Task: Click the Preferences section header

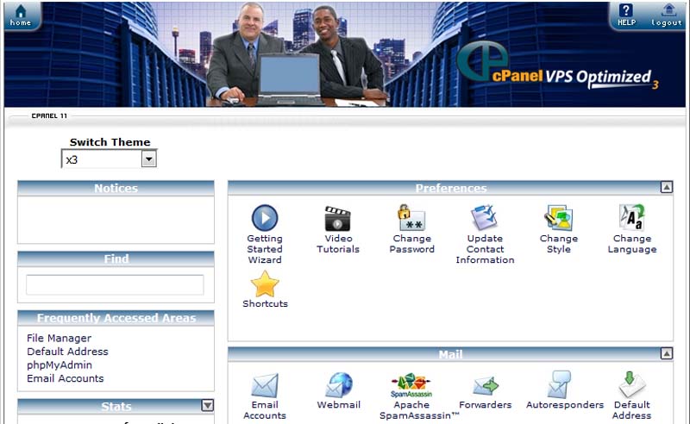Action: tap(450, 188)
